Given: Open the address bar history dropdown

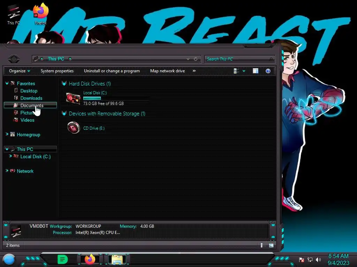Looking at the screenshot, I should [x=188, y=59].
